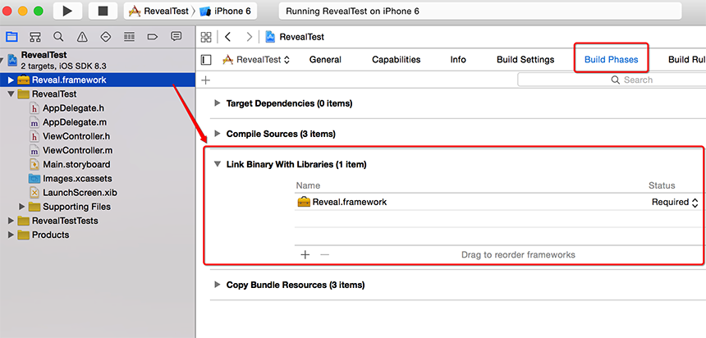This screenshot has width=706, height=338.
Task: Select the RevealTest scheme in toolbar
Action: coord(159,11)
